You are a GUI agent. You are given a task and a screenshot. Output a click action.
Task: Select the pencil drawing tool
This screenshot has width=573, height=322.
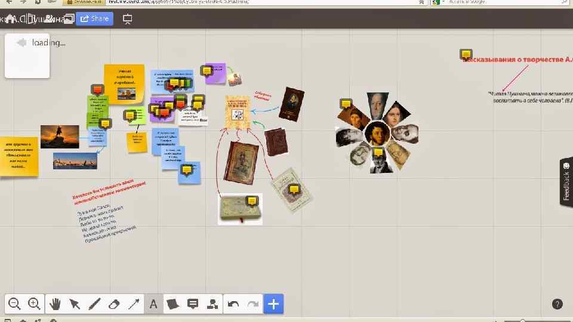tap(94, 304)
